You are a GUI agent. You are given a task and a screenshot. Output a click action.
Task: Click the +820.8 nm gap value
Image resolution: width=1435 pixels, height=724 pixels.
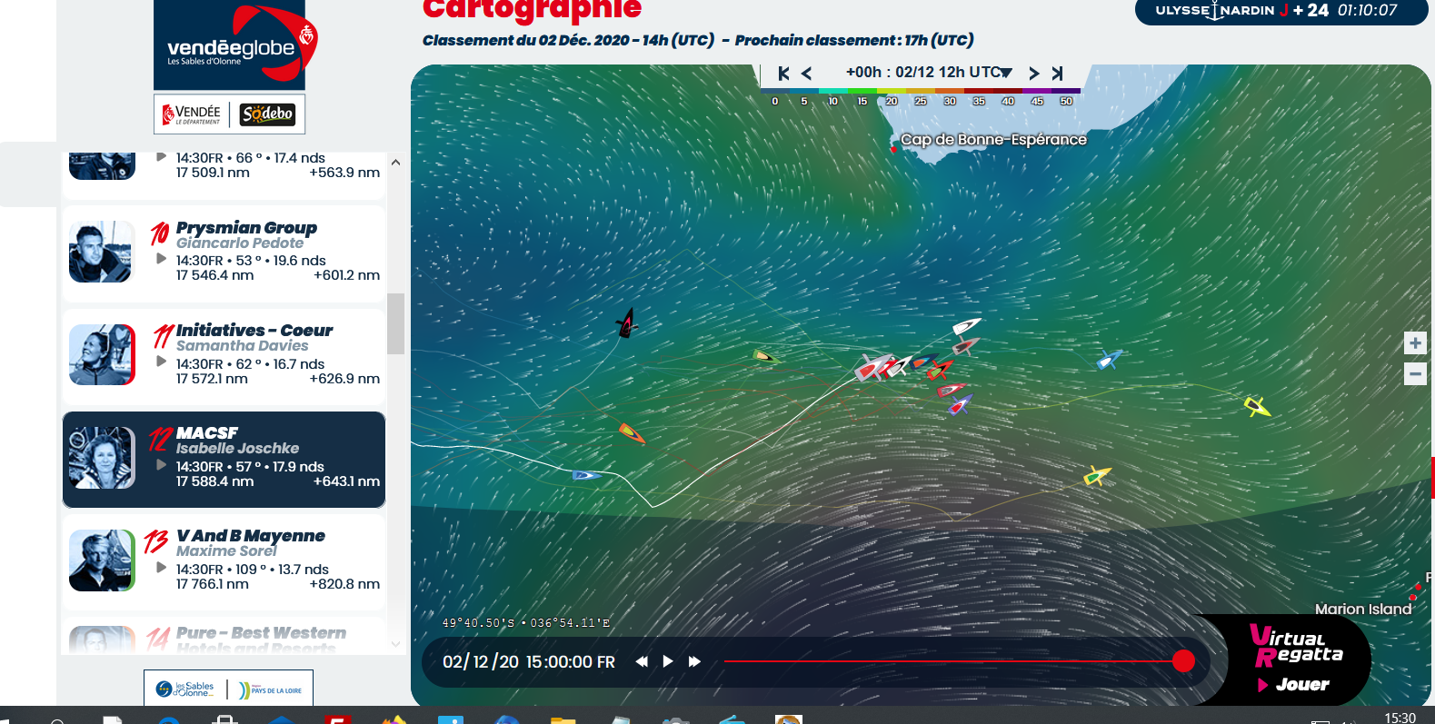click(344, 584)
